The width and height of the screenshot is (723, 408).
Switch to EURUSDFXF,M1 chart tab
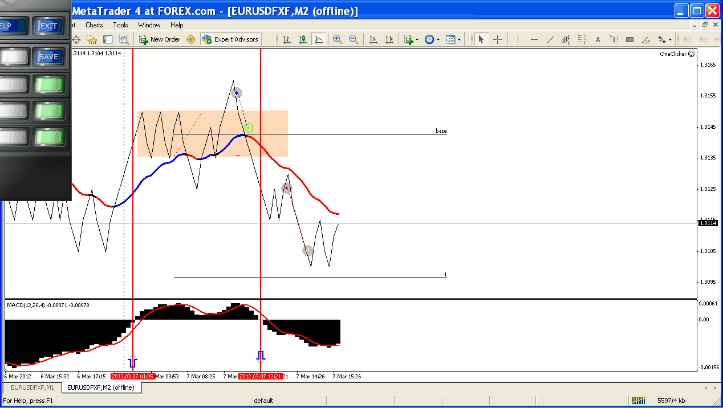tap(33, 387)
